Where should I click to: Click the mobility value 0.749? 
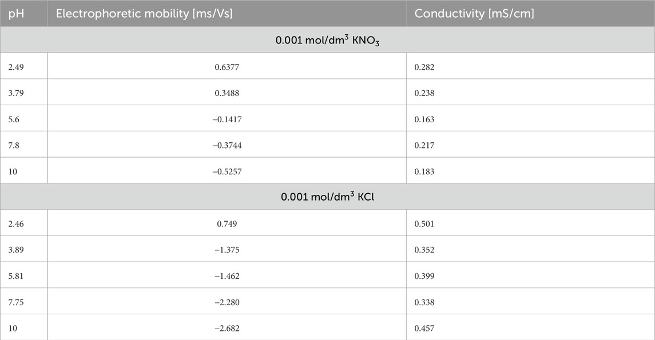point(227,223)
